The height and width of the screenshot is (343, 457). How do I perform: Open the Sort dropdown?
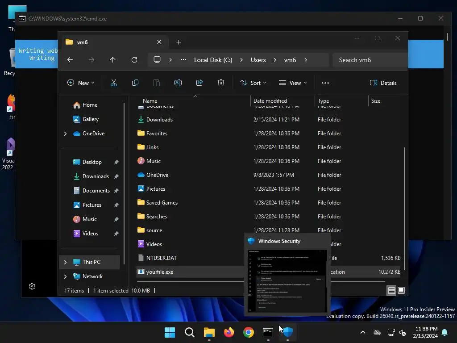tap(253, 83)
